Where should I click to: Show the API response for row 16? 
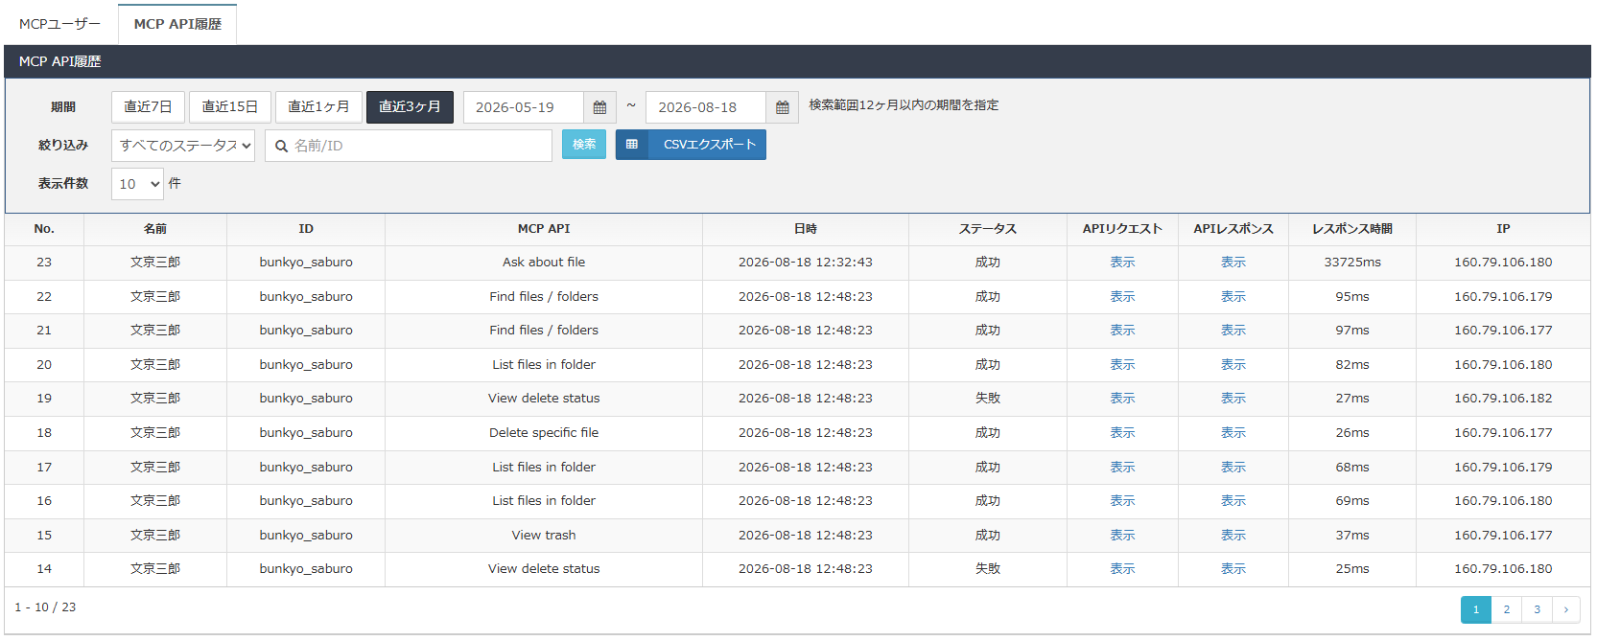coord(1233,501)
